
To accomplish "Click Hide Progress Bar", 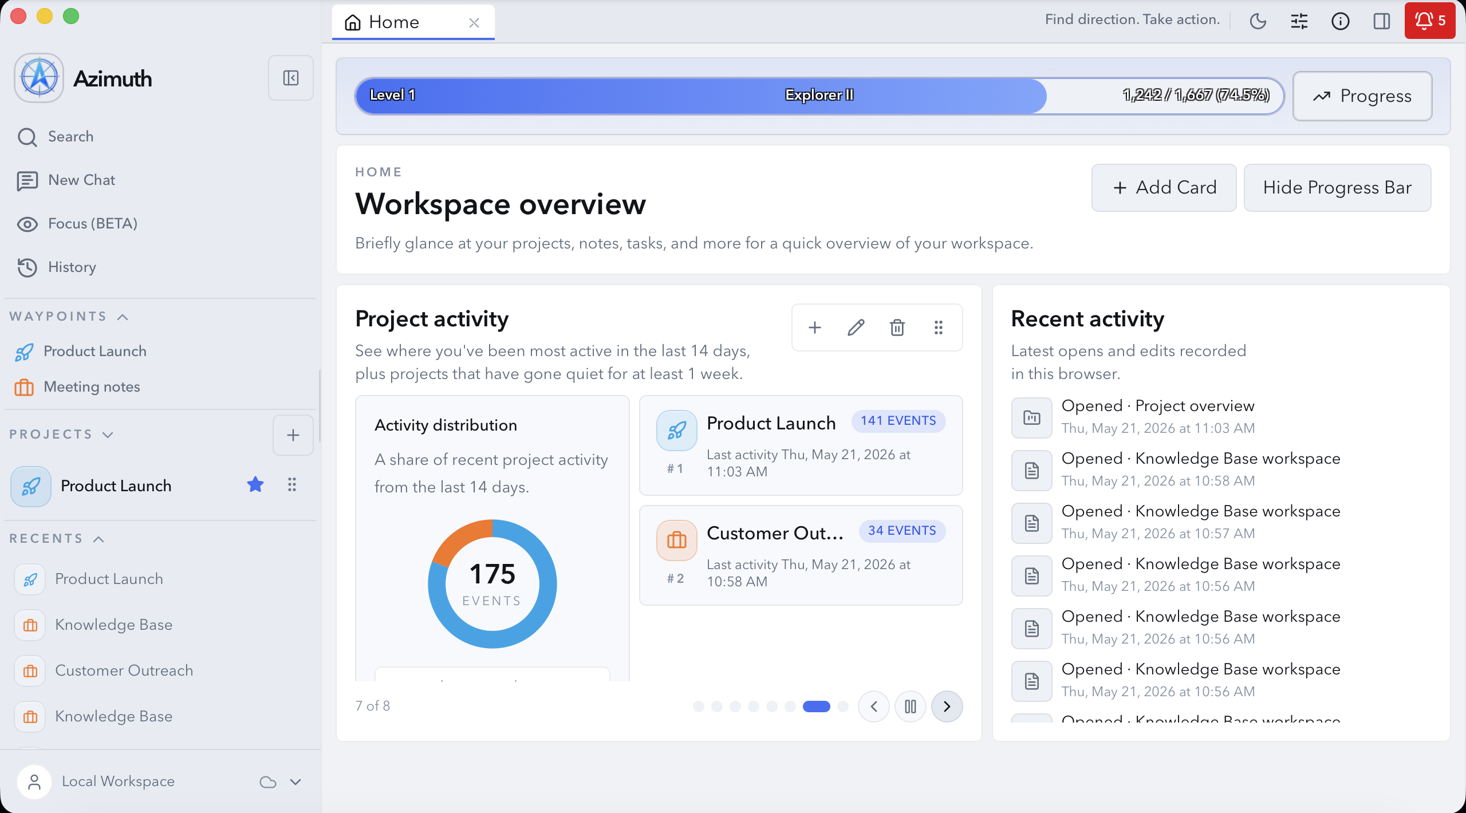I will click(x=1337, y=188).
